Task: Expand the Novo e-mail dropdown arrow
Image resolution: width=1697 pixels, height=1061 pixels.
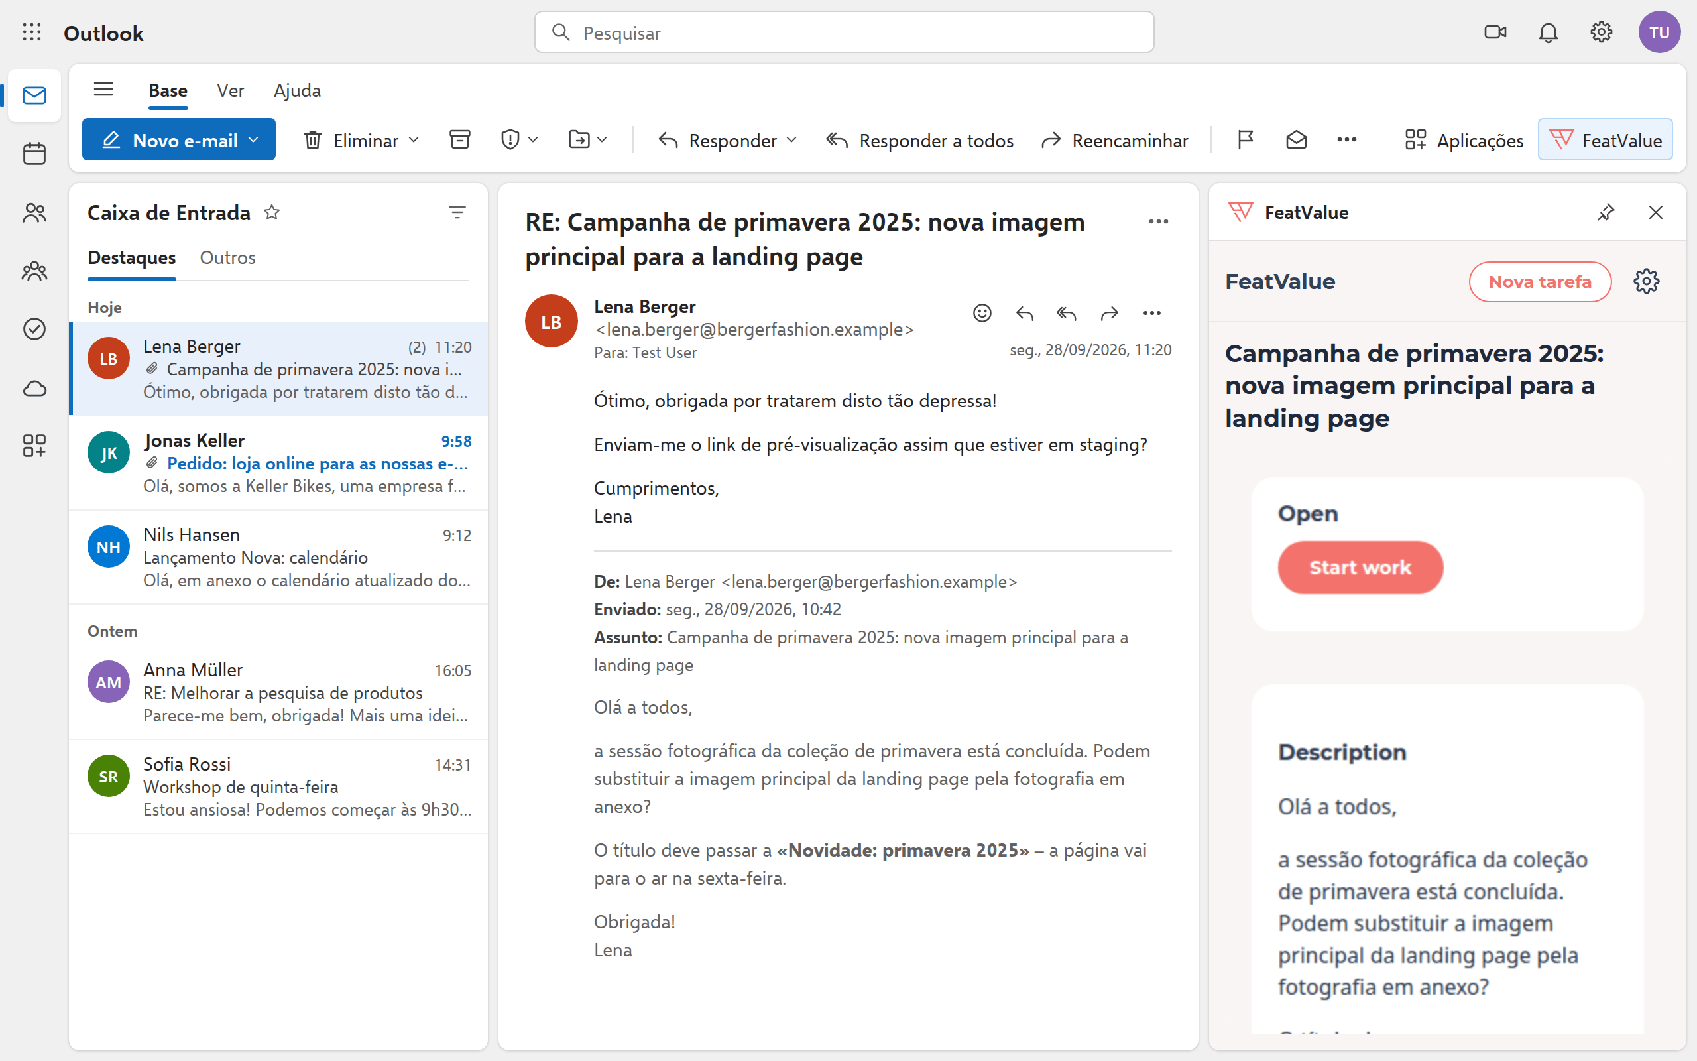Action: click(x=254, y=140)
